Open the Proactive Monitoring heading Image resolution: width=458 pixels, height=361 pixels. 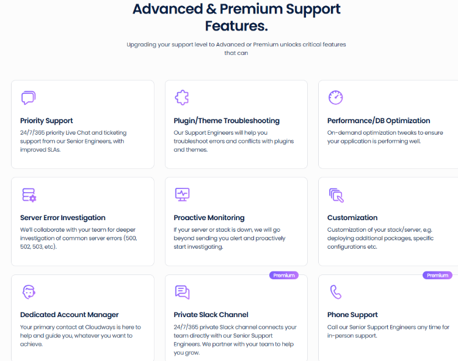[x=209, y=218]
